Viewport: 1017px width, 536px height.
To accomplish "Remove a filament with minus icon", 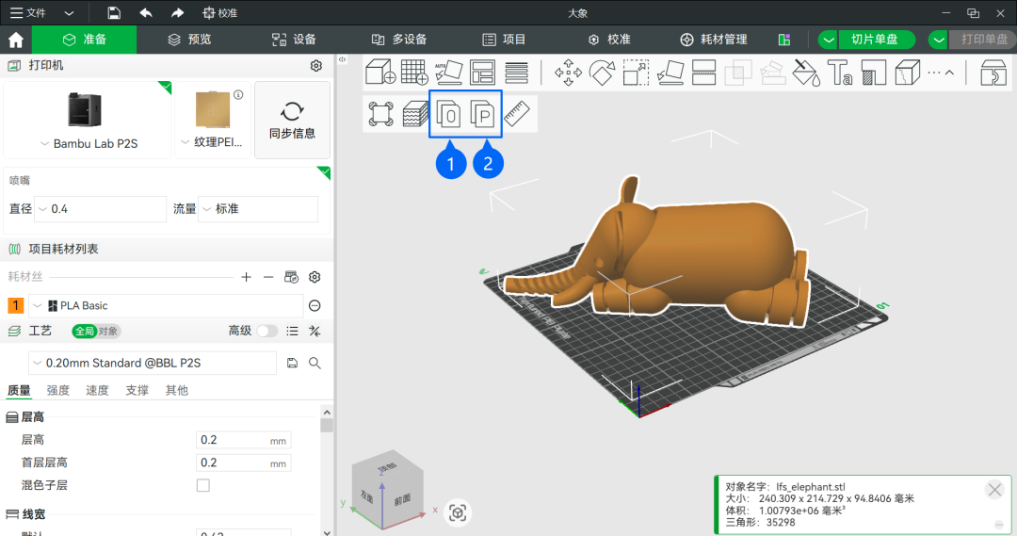I will [x=268, y=277].
